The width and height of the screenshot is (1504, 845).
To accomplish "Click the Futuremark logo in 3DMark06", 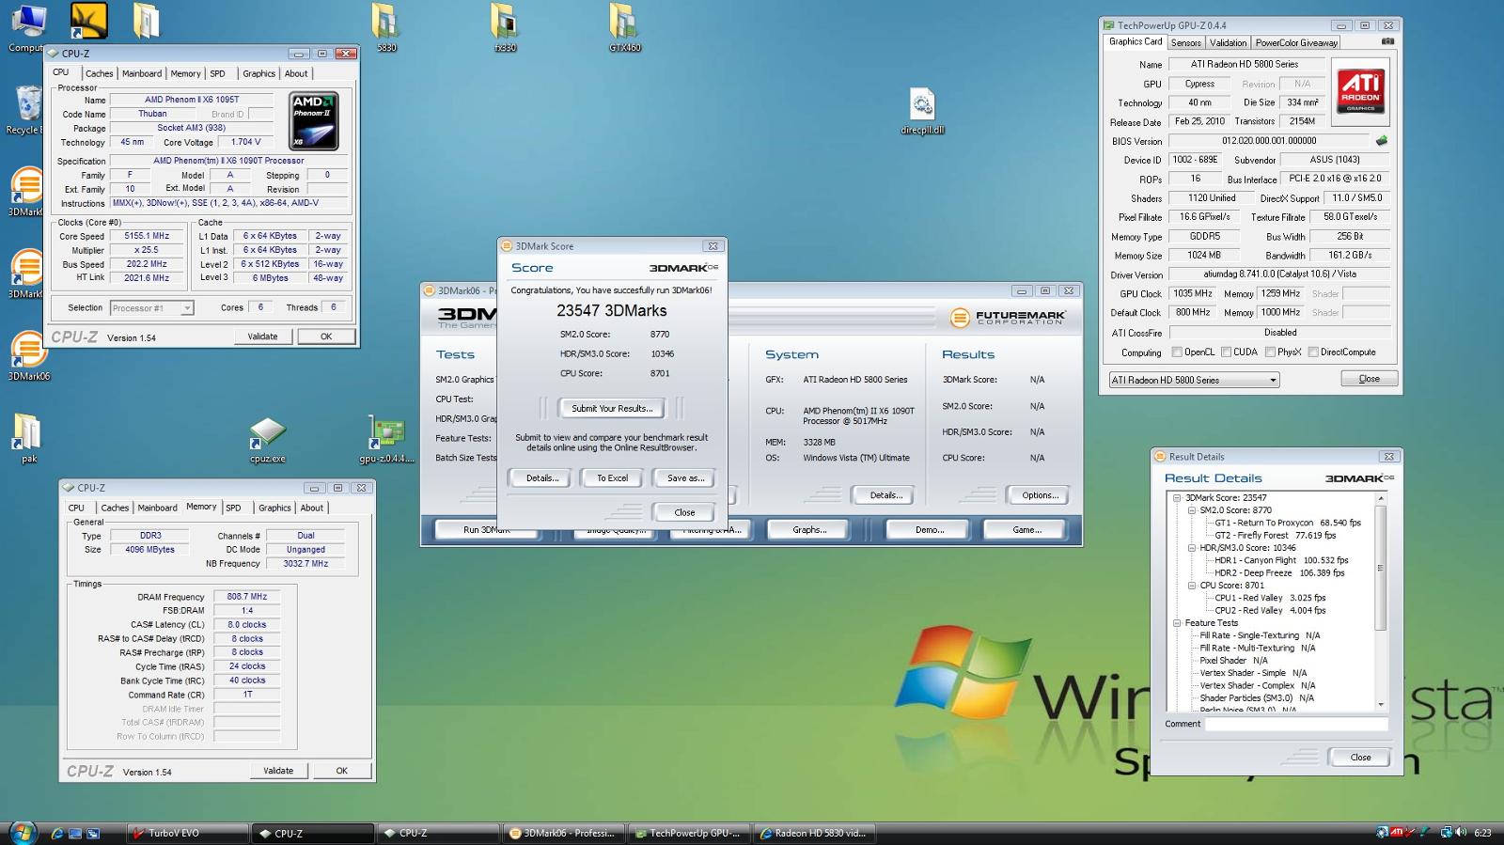I will (1008, 318).
